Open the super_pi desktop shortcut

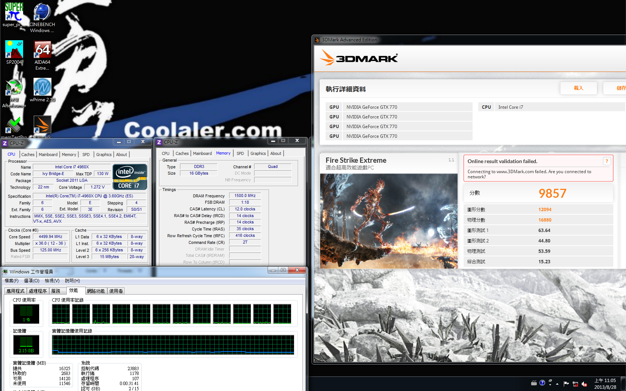[x=14, y=14]
